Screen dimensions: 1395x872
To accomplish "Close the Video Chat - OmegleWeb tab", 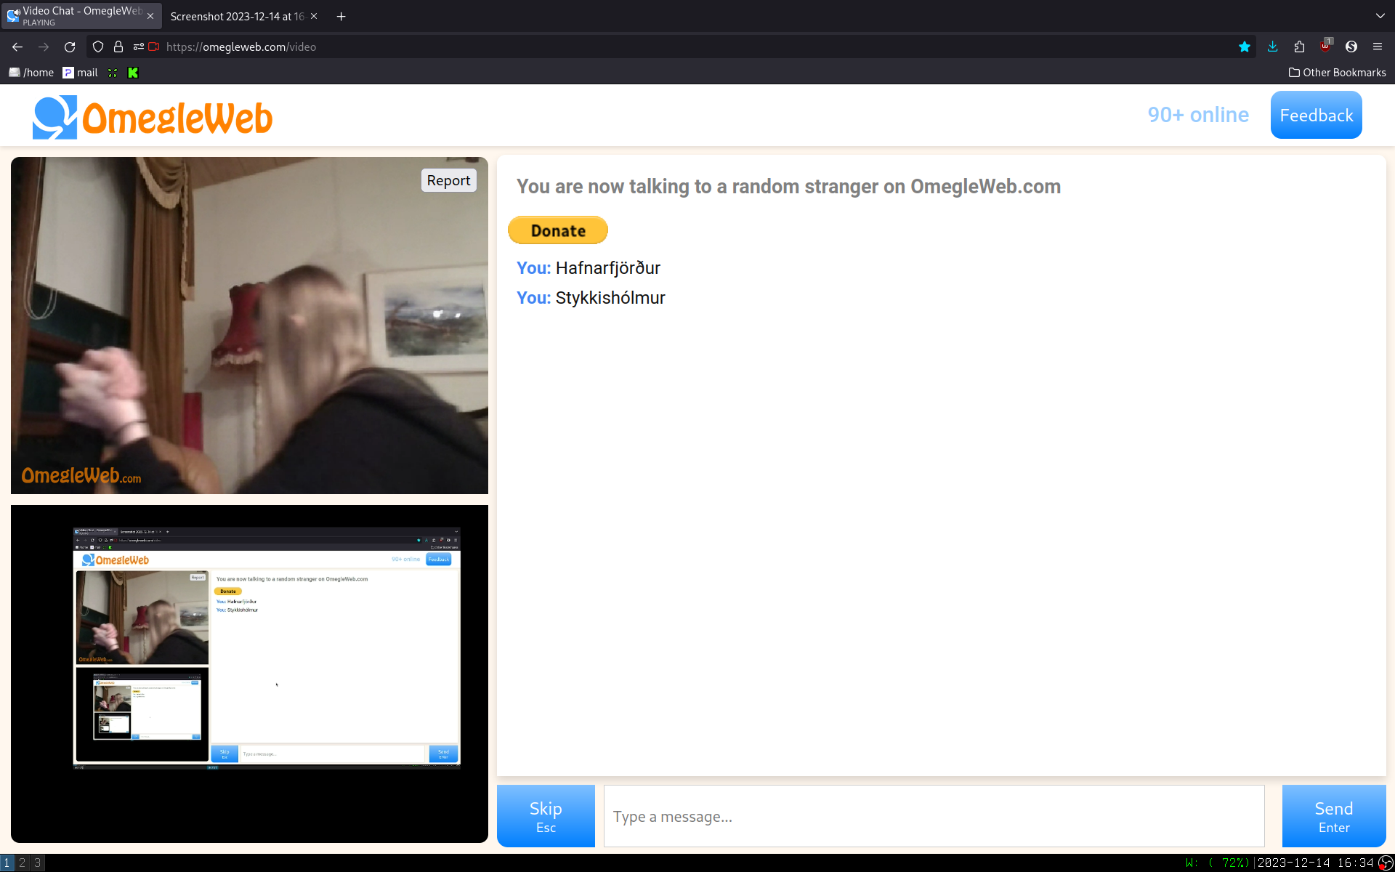I will tap(150, 16).
